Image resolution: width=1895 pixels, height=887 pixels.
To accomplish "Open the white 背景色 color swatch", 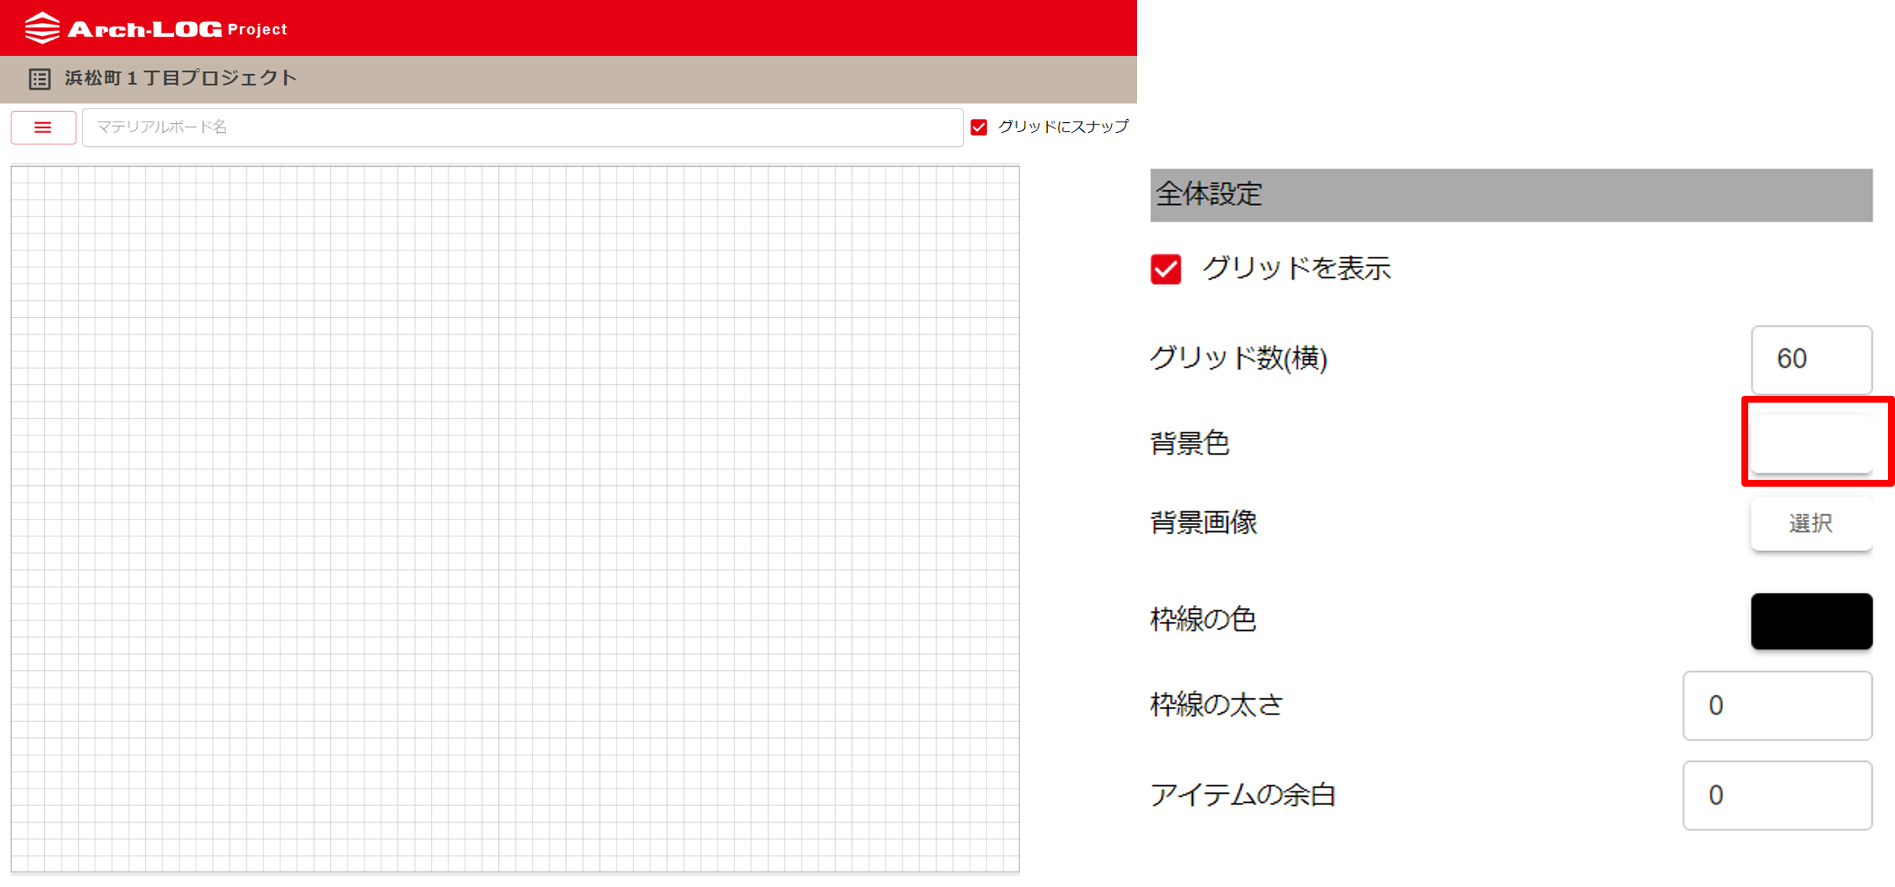I will tap(1811, 443).
